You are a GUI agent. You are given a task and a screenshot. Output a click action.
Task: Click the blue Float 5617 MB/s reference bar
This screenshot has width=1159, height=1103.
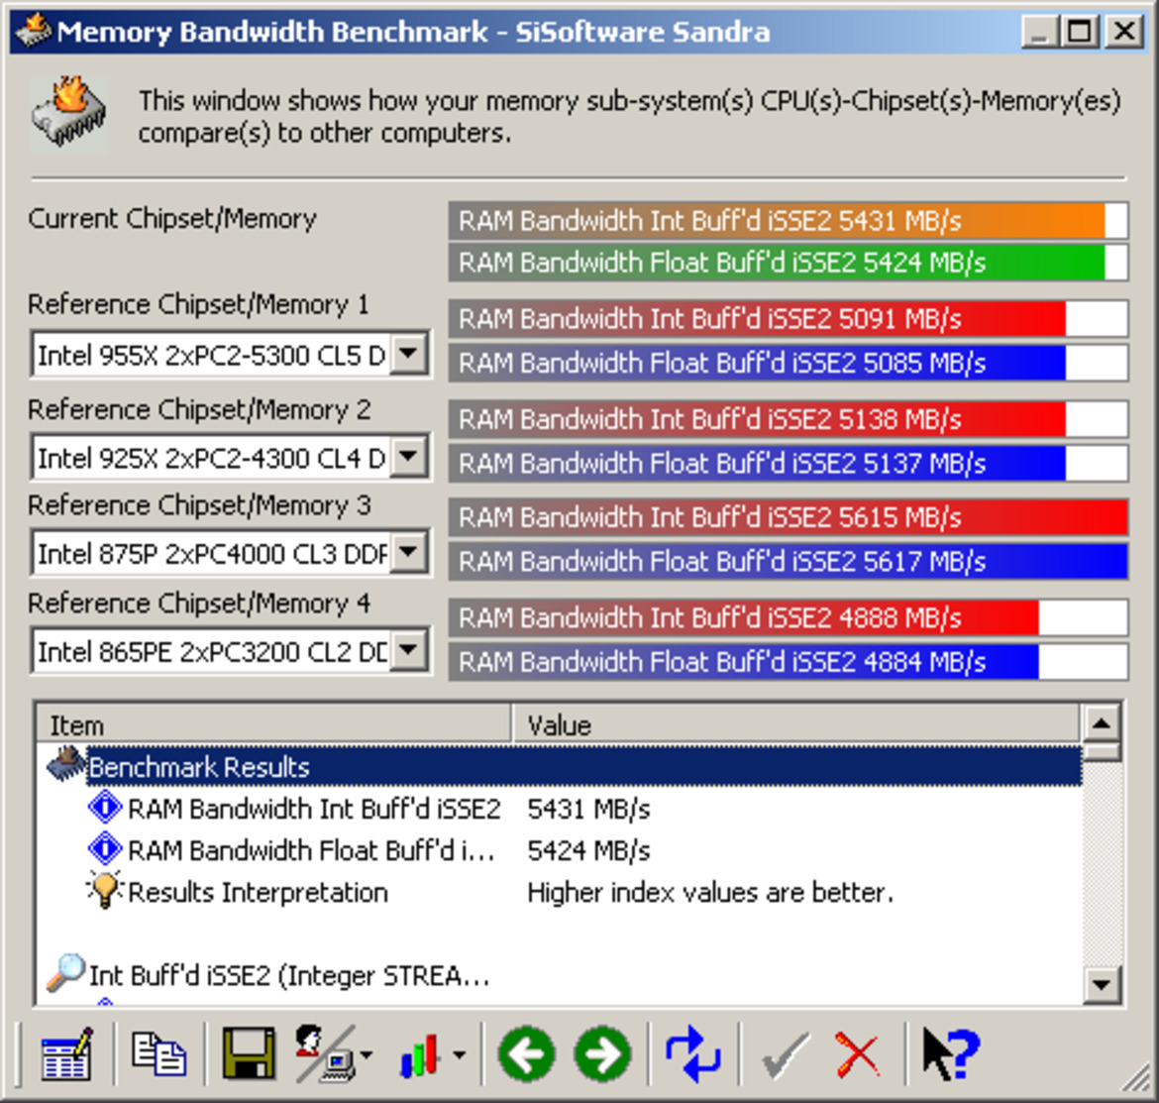[x=788, y=561]
